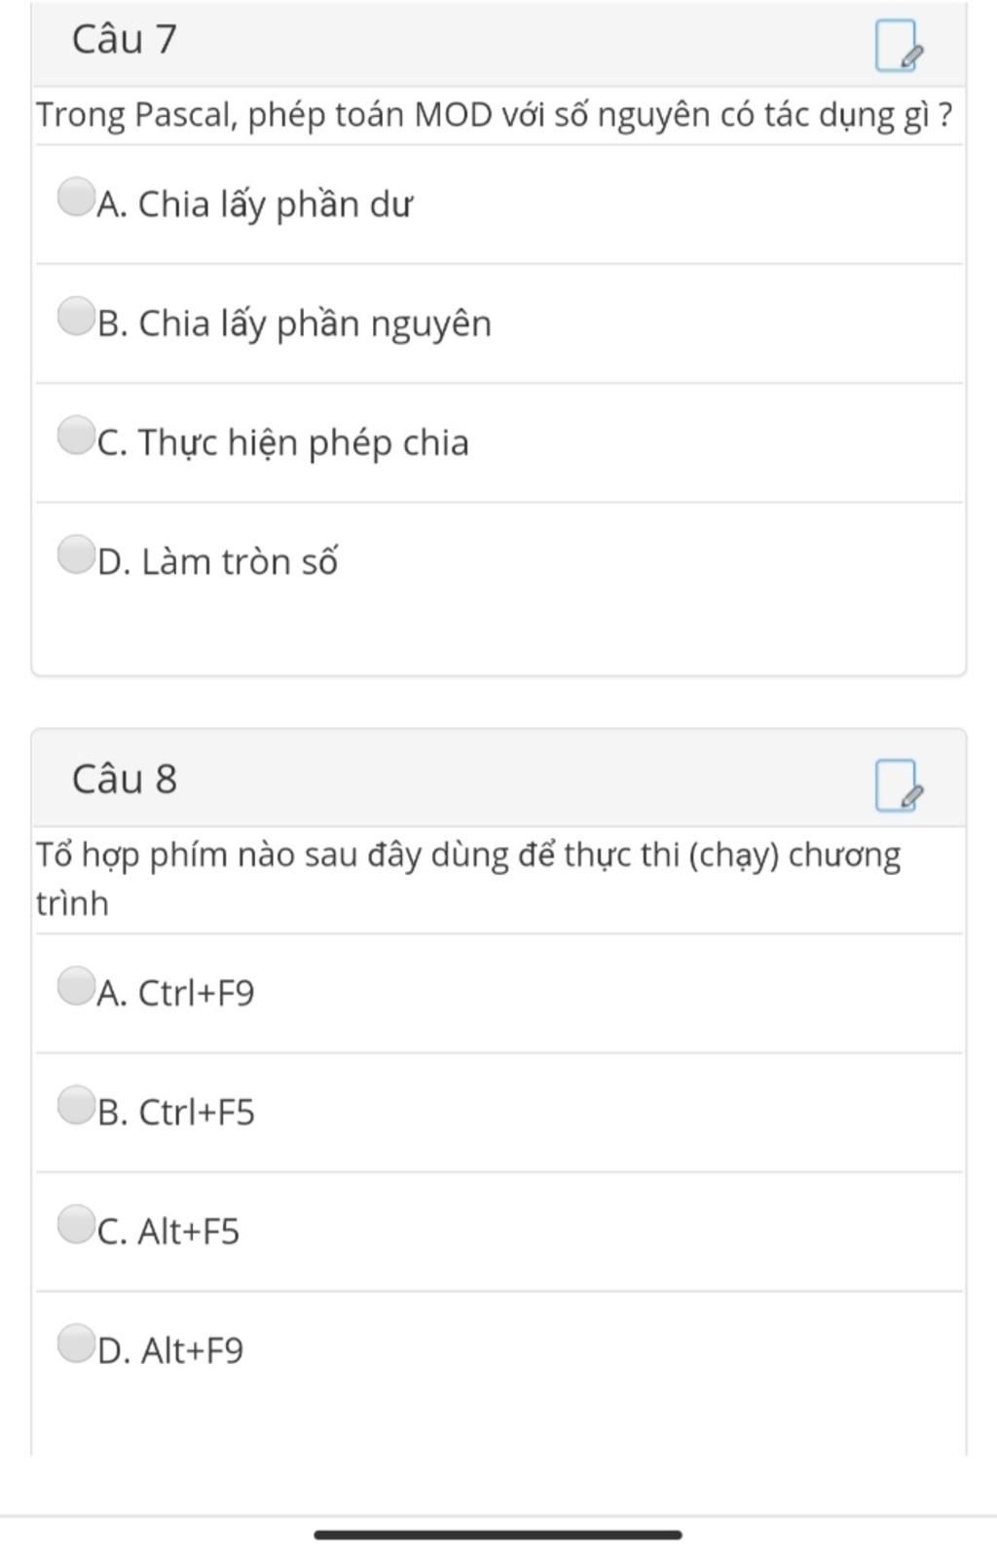Viewport: 997px width, 1555px height.
Task: Tap the answer text "Ctrl+F9"
Action: [196, 994]
